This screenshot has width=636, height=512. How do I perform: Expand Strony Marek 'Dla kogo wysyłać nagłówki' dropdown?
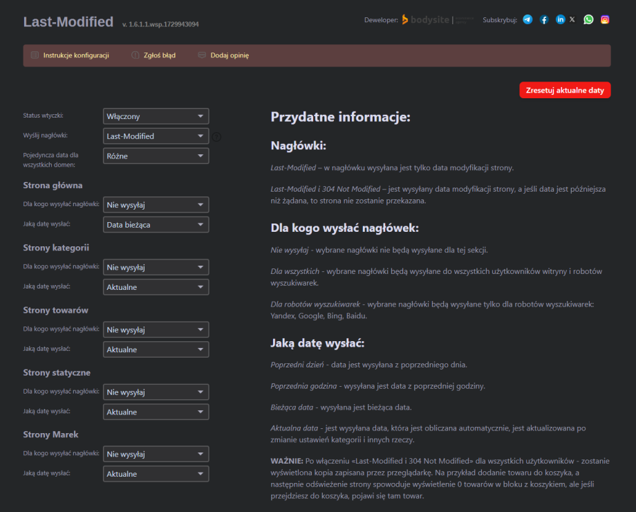(156, 455)
